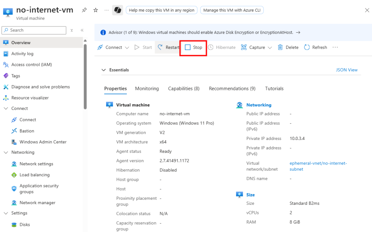Open Overview in the sidebar
Screen dimensions: 372x232
pos(41,43)
